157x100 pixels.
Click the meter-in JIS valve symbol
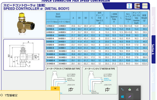108,90
